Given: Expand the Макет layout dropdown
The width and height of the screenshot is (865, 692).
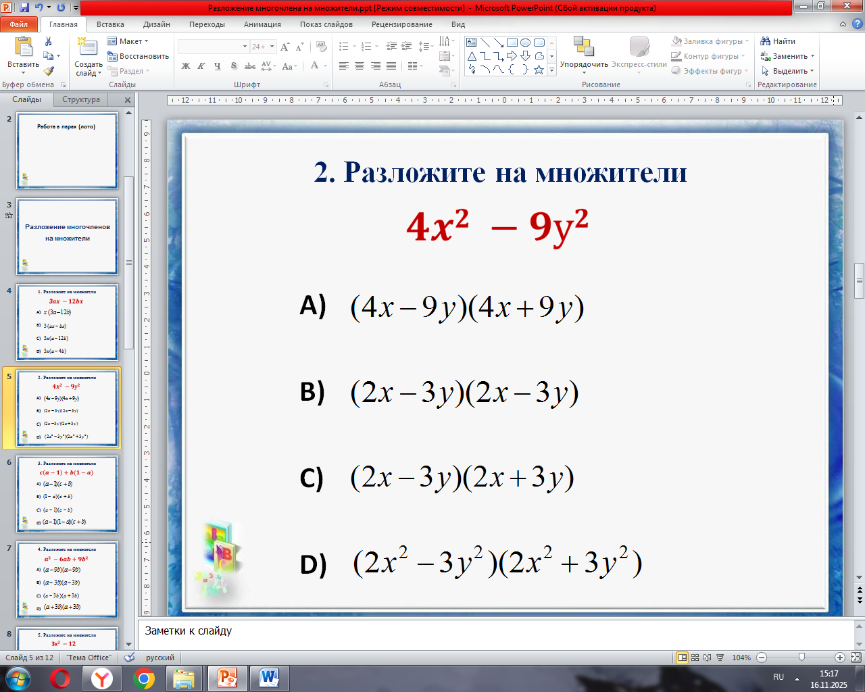Looking at the screenshot, I should [x=128, y=41].
